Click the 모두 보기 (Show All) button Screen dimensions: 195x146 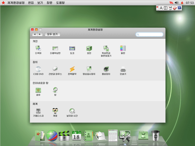(52, 34)
